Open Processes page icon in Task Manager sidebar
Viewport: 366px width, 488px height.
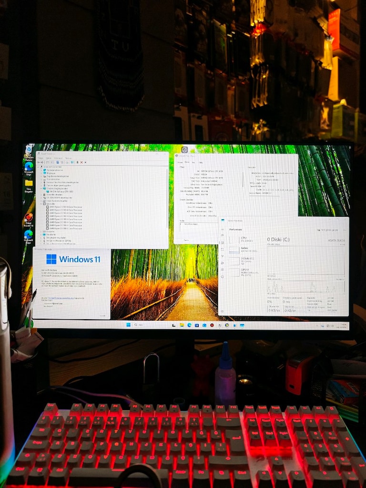point(223,235)
